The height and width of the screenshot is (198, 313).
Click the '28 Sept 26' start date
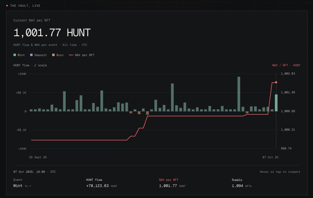pos(38,157)
